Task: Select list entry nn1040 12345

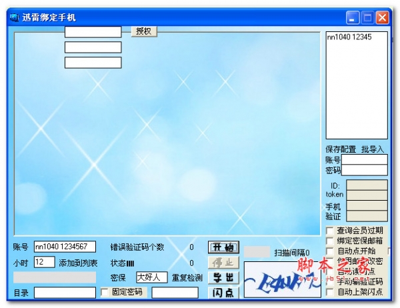Action: point(349,37)
